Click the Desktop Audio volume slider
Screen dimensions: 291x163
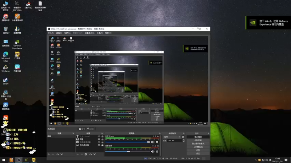coord(128,151)
